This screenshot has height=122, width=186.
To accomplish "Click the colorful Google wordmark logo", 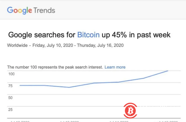I will tap(19, 11).
